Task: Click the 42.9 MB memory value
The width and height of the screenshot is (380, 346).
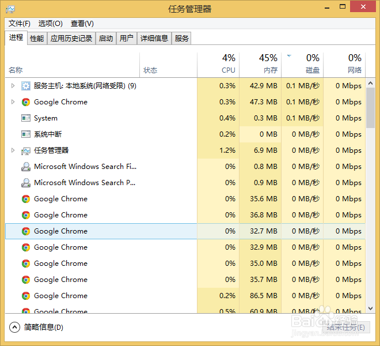Action: tap(264, 86)
